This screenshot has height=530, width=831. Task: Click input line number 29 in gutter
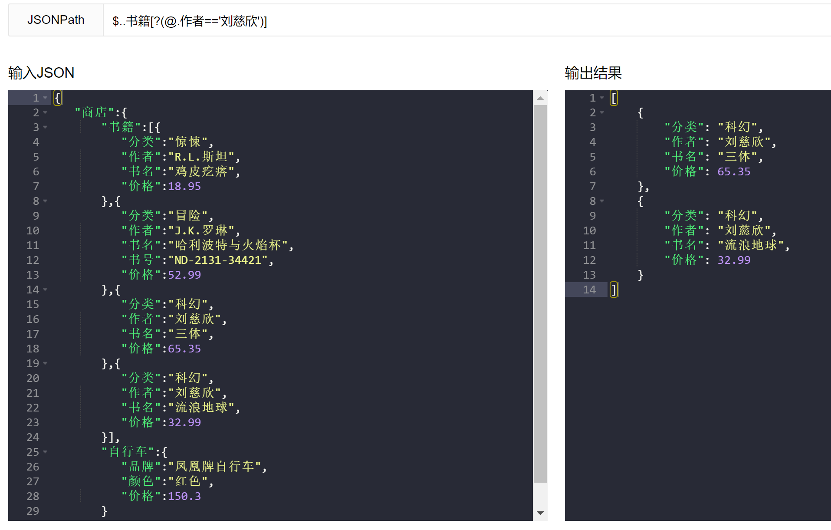point(33,511)
